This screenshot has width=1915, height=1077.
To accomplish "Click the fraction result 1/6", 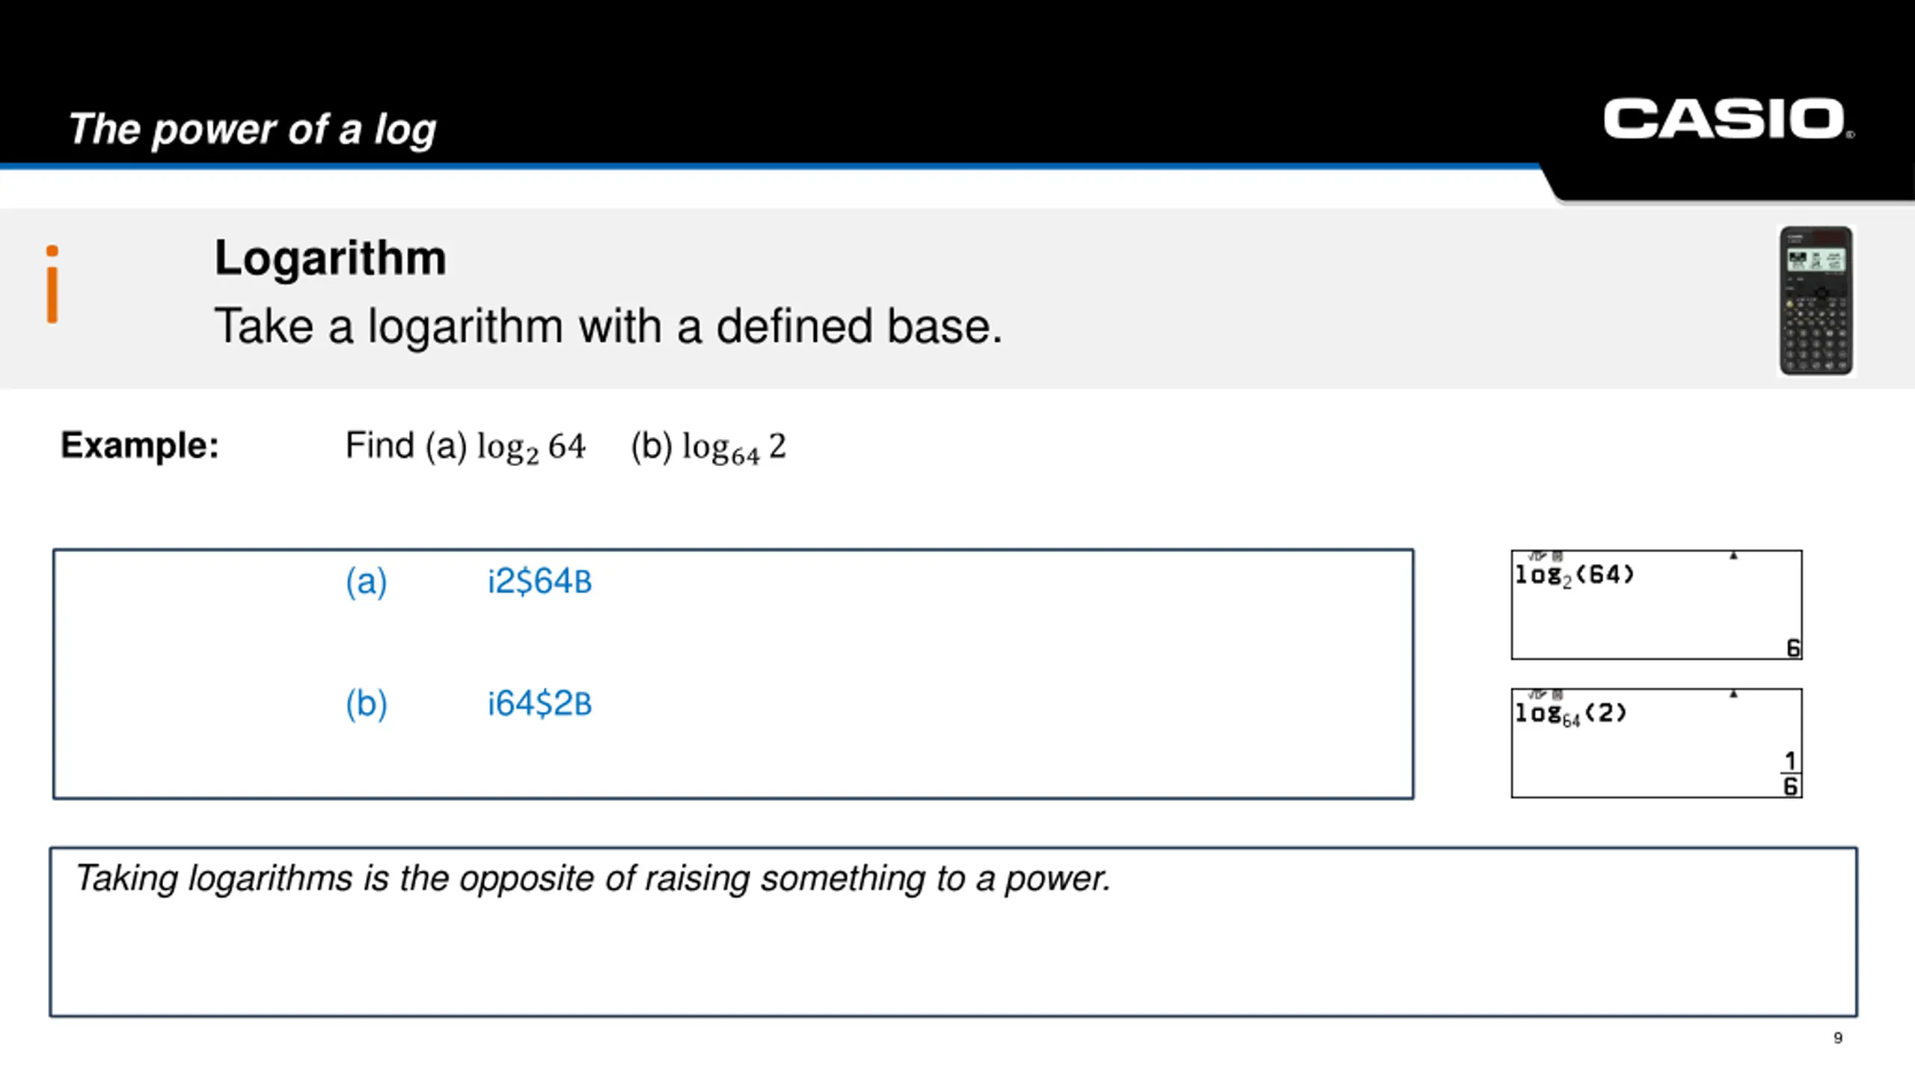I will pos(1791,773).
